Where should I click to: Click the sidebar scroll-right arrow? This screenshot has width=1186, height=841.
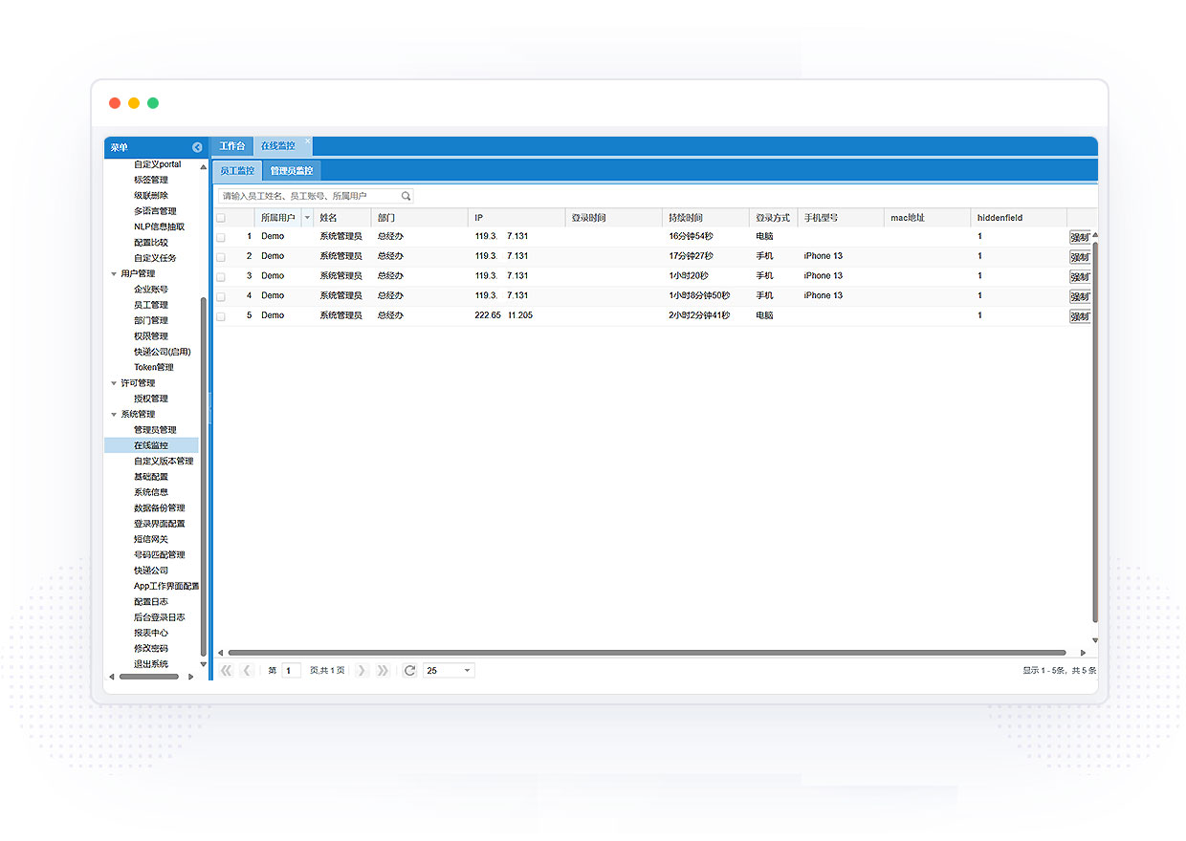(191, 677)
